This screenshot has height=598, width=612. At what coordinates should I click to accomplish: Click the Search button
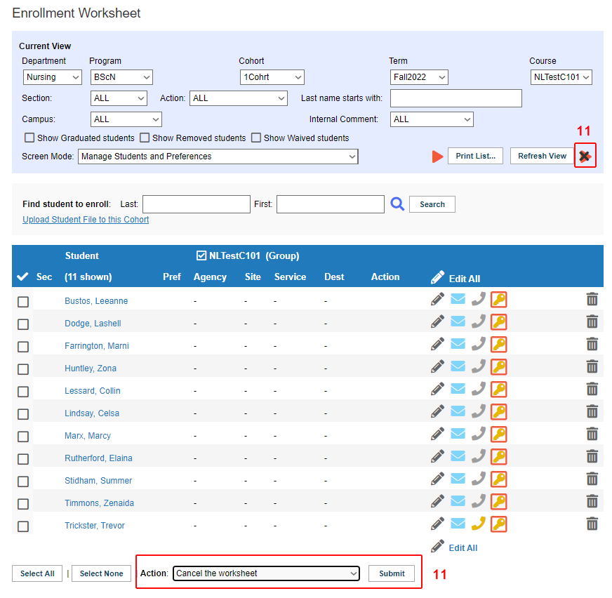coord(432,204)
